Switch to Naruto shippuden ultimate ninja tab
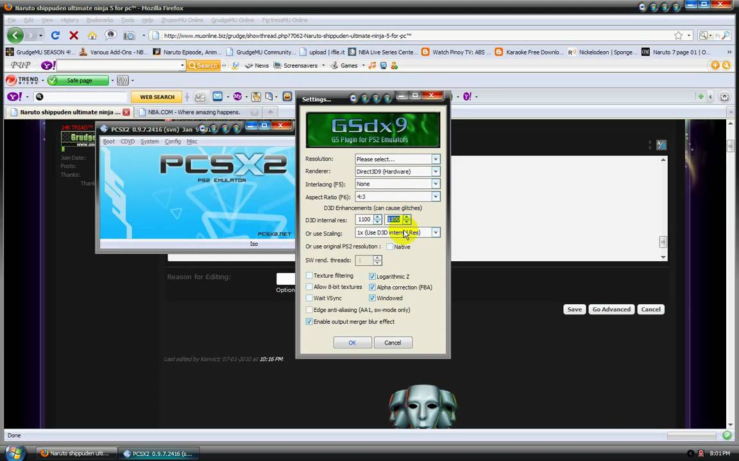The width and height of the screenshot is (739, 461). (69, 112)
